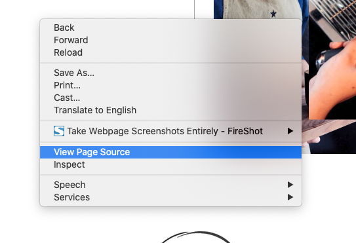356x243 pixels.
Task: Click the hand-drawn circle logo below the menu
Action: [196, 237]
